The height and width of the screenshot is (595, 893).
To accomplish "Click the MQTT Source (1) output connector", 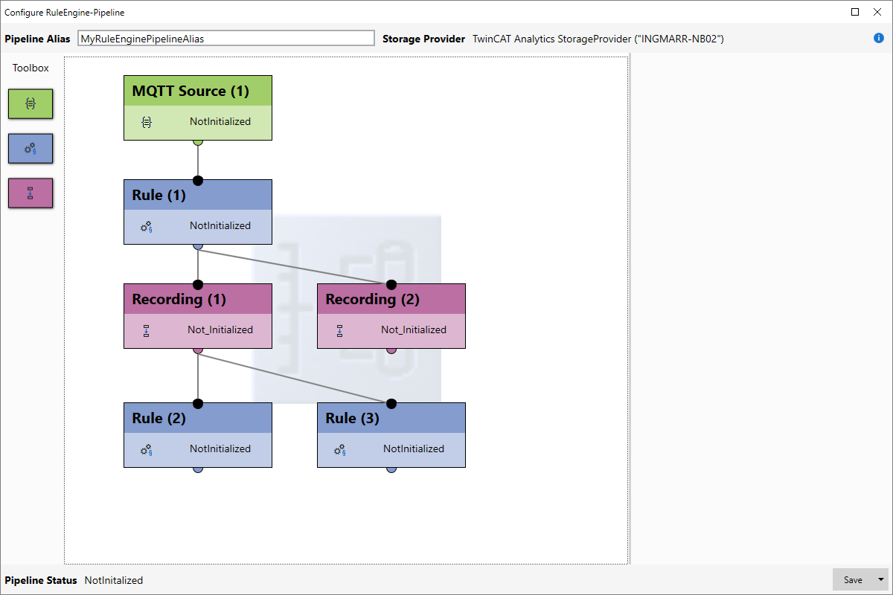I will click(198, 141).
